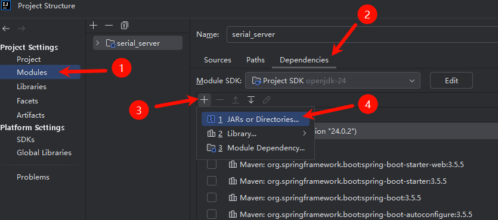Open the Module SDK dropdown
This screenshot has width=498, height=220.
pyautogui.click(x=333, y=81)
